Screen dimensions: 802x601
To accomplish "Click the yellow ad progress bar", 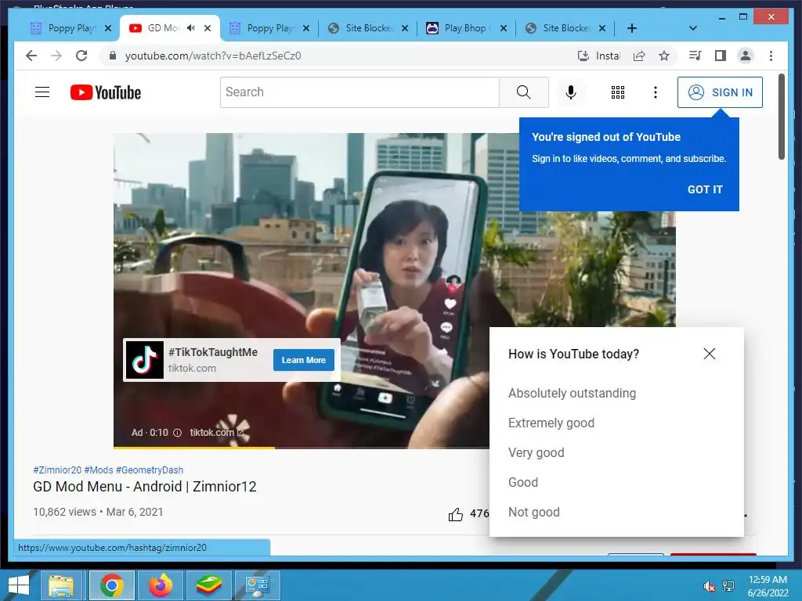I will click(x=194, y=448).
